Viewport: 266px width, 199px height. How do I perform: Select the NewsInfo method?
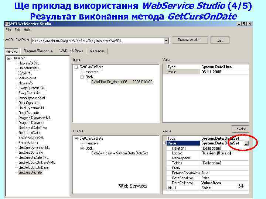point(25,83)
